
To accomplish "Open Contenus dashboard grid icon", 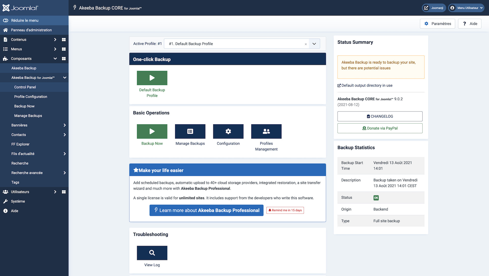I will [x=64, y=39].
